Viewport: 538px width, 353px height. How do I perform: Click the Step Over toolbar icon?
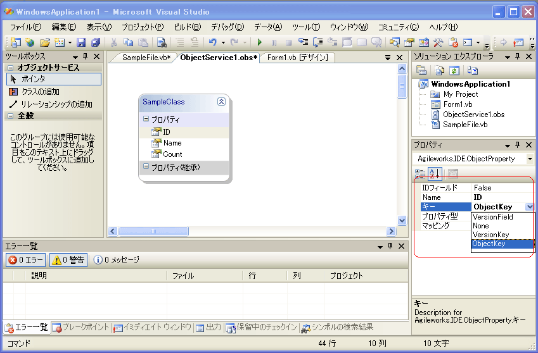click(x=317, y=42)
